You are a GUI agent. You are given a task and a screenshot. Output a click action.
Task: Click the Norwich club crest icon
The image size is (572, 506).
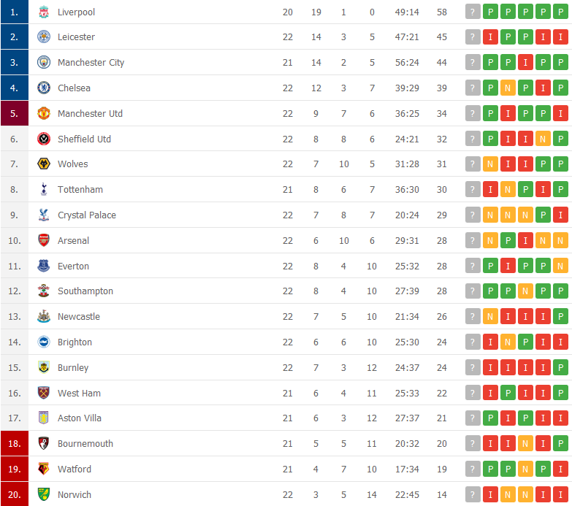[44, 495]
